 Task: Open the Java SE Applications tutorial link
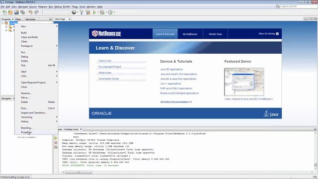[171, 70]
